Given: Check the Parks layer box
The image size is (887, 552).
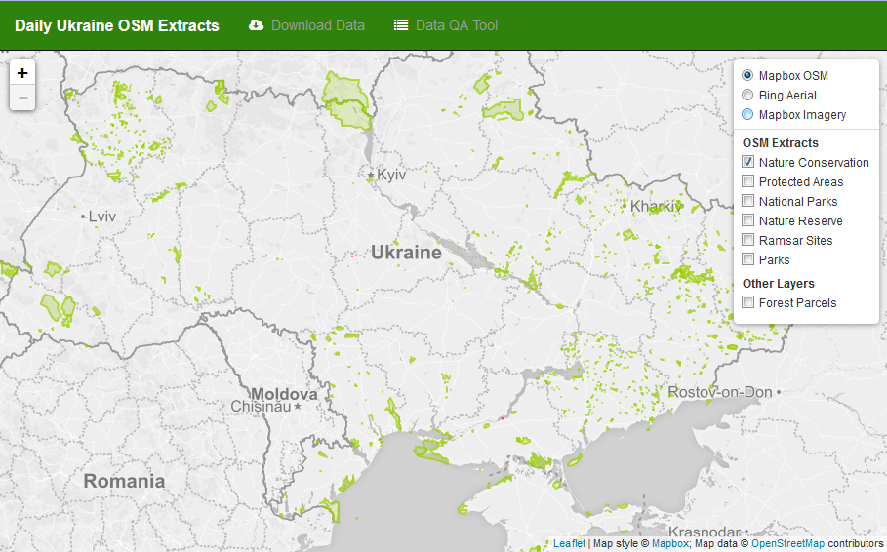Looking at the screenshot, I should pos(748,259).
